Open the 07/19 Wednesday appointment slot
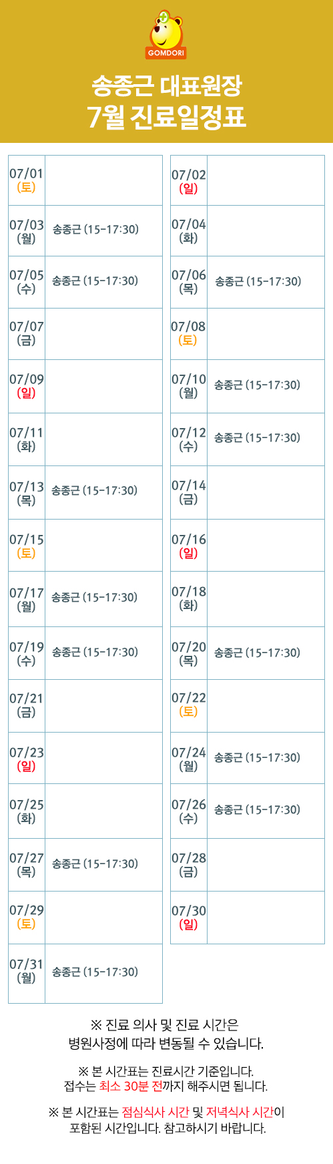 click(95, 652)
